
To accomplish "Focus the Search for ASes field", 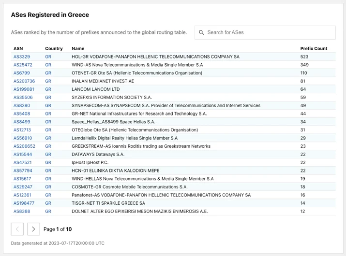I will (x=265, y=33).
